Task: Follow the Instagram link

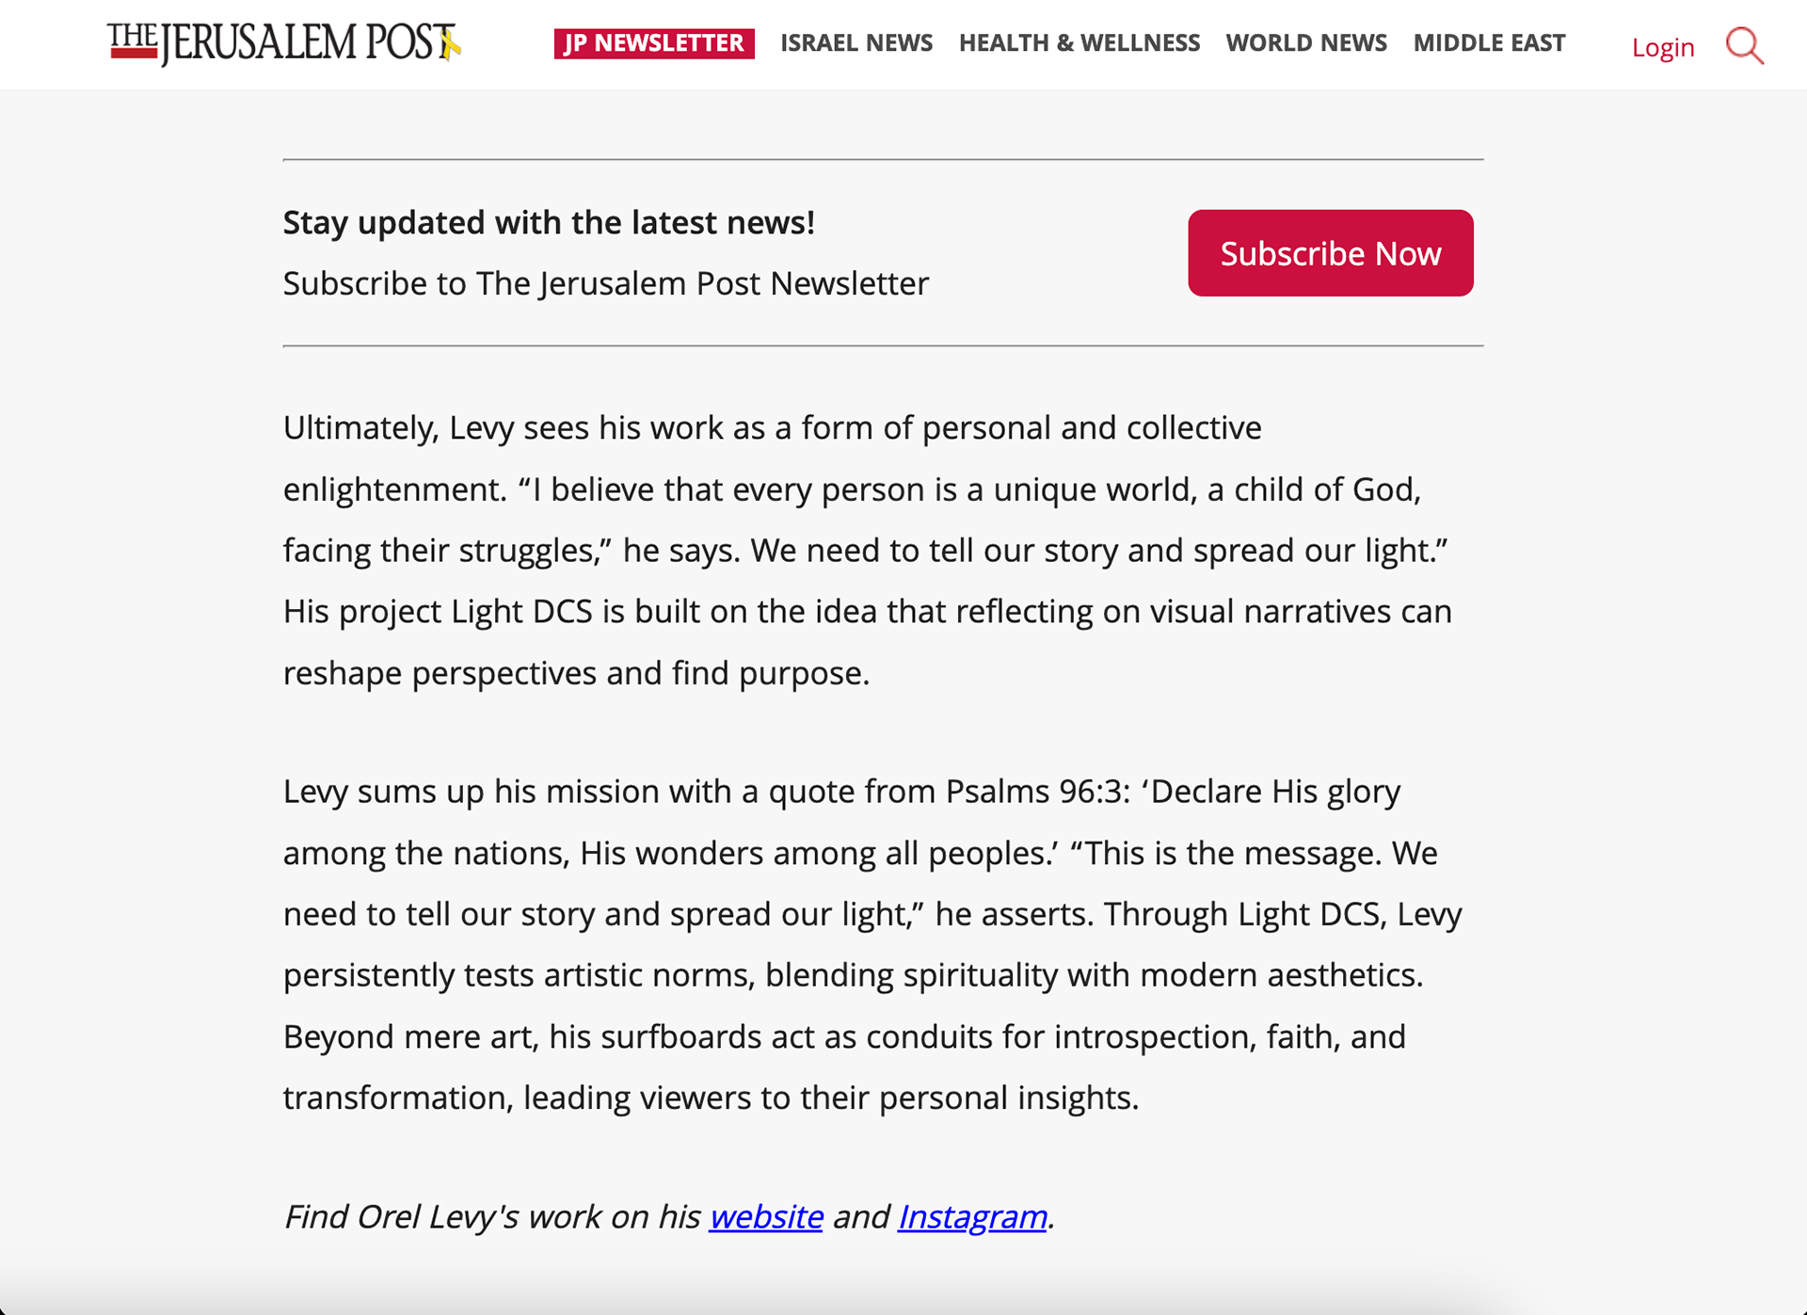Action: [972, 1216]
